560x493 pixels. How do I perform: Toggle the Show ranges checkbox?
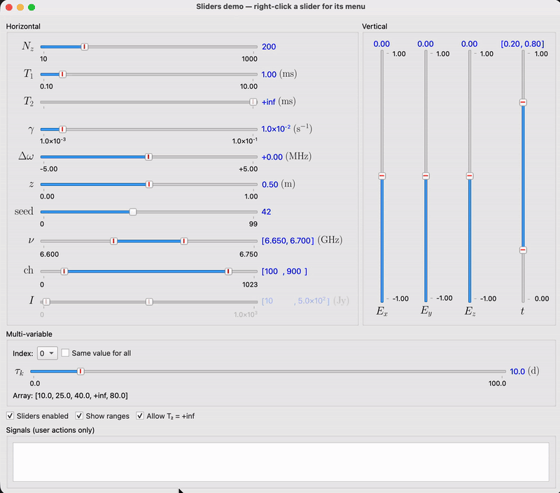click(x=79, y=416)
